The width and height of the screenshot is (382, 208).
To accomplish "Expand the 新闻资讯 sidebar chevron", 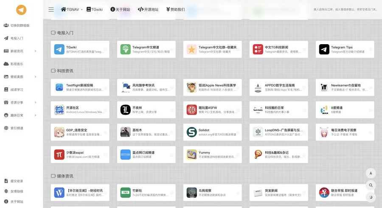I will pyautogui.click(x=35, y=51).
